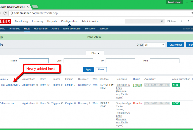Toggle Enabled status of Linux Web Server 2
The height and width of the screenshot is (130, 193).
137,85
